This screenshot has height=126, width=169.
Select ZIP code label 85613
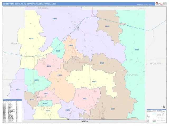32,99
